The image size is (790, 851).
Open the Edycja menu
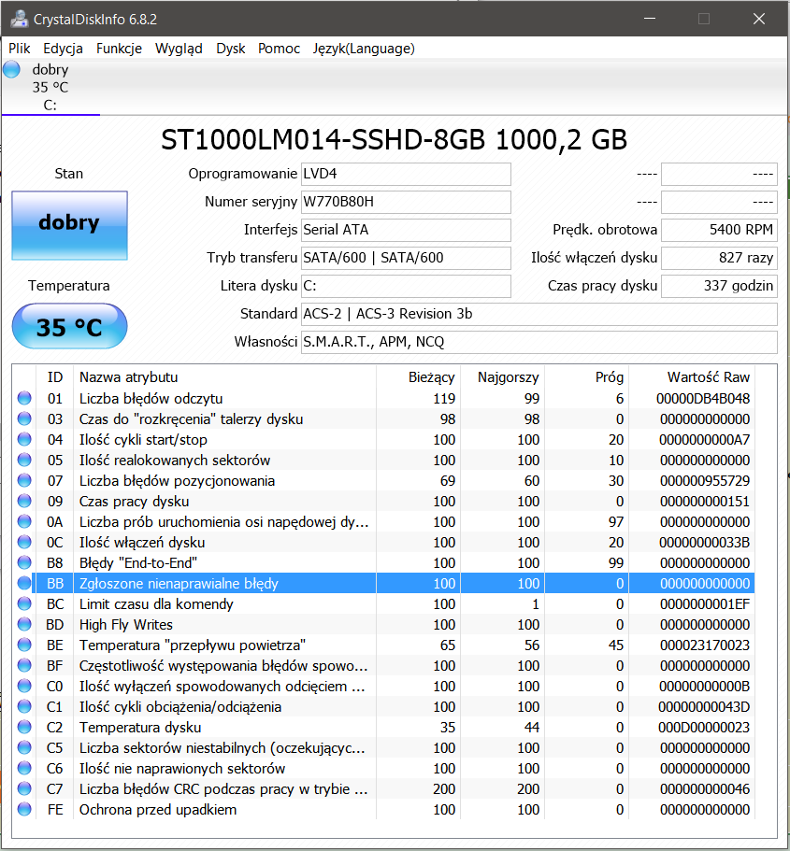coord(63,49)
